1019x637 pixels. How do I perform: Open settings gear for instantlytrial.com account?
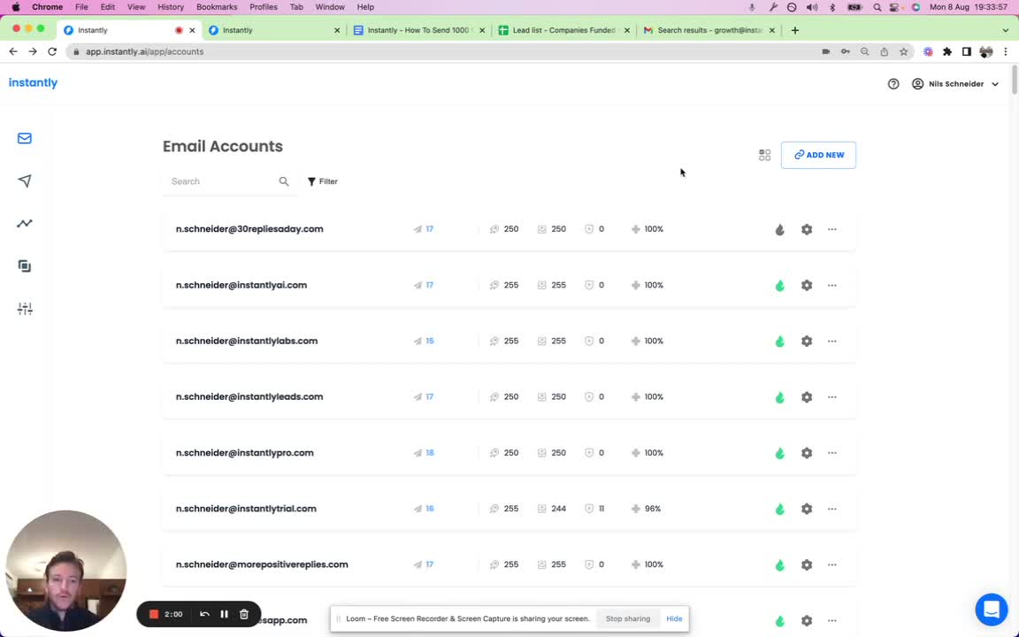(x=807, y=509)
